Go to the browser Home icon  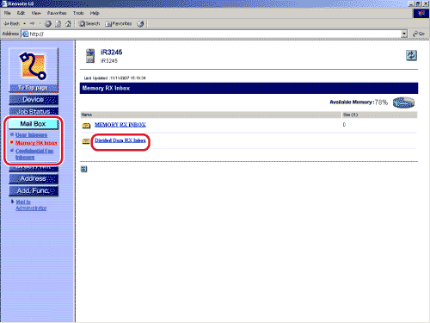pos(68,24)
